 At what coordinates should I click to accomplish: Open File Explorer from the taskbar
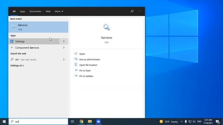pyautogui.click(x=90, y=122)
